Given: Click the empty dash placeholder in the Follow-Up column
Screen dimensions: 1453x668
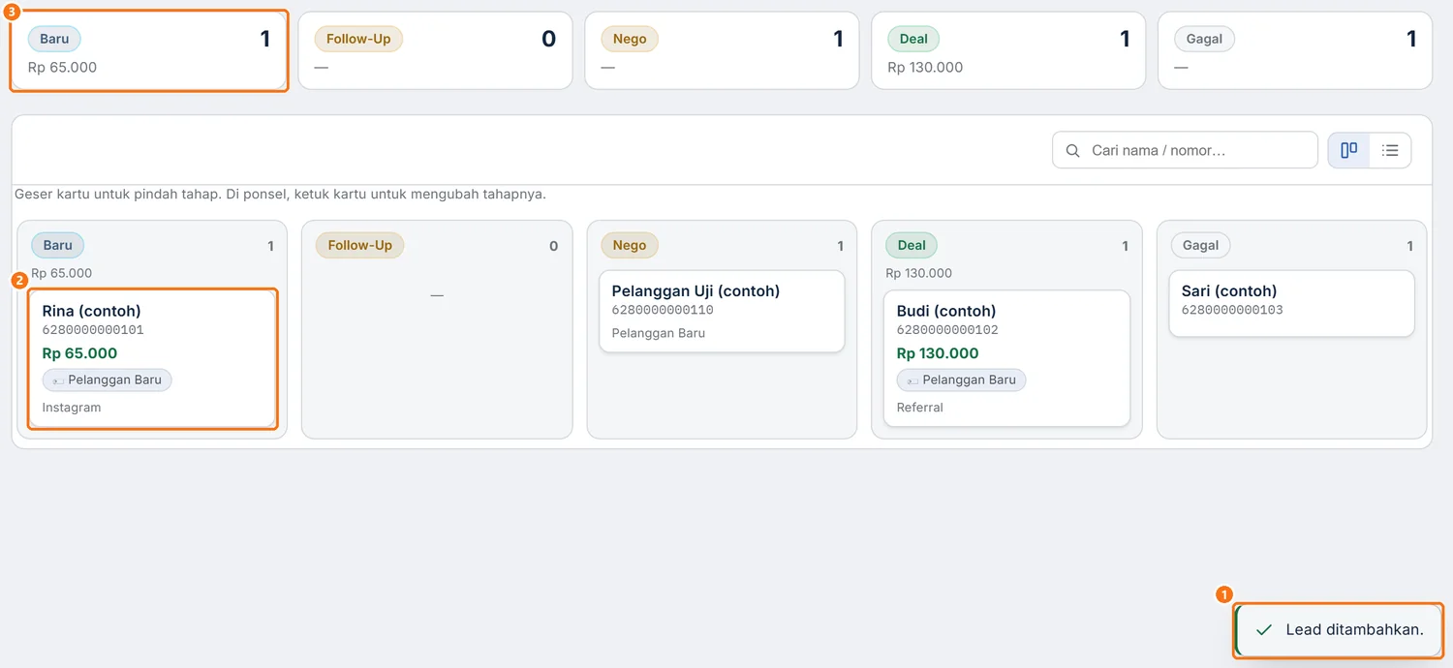Looking at the screenshot, I should (437, 294).
